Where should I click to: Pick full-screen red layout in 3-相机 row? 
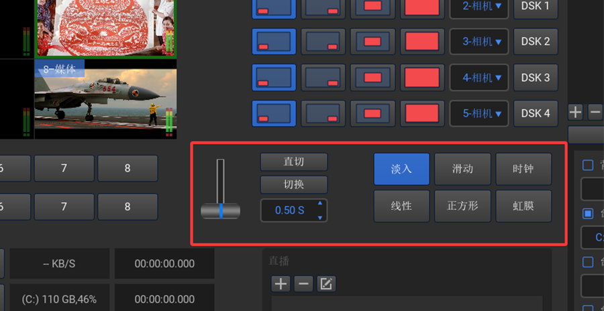[x=422, y=42]
